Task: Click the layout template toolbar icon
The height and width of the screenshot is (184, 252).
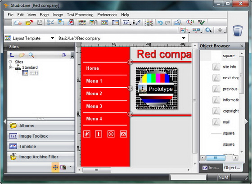Action: [104, 22]
